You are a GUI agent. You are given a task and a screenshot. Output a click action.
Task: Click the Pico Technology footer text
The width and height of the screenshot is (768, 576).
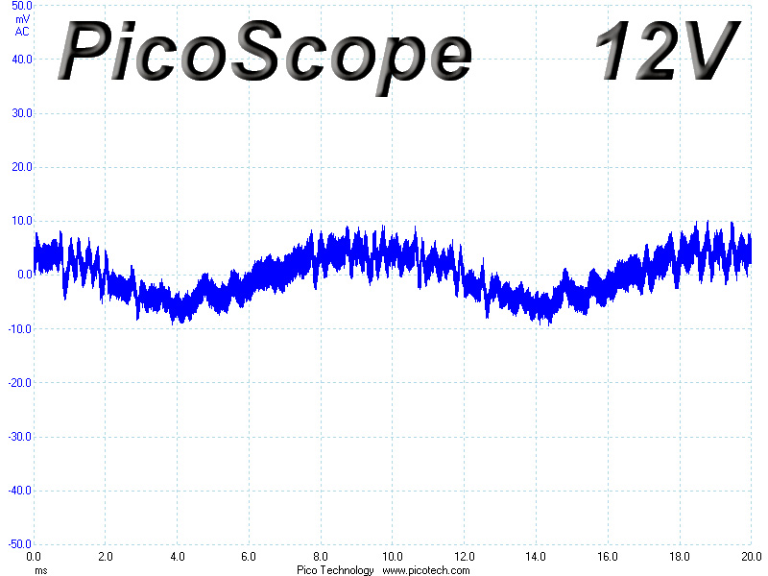335,570
